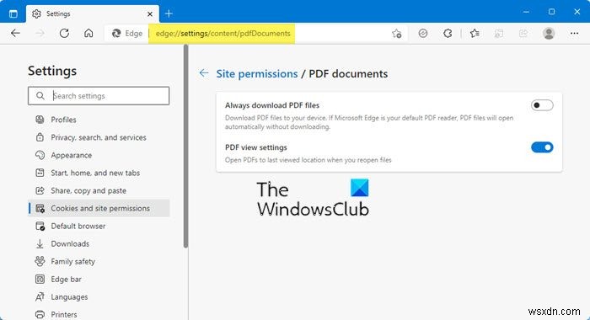The image size is (590, 320).
Task: Open Favorites list icon
Action: pyautogui.click(x=475, y=34)
